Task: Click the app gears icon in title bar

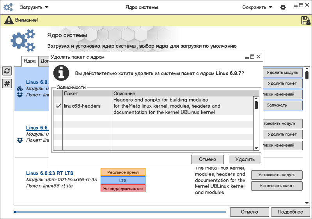Action: [x=8, y=7]
